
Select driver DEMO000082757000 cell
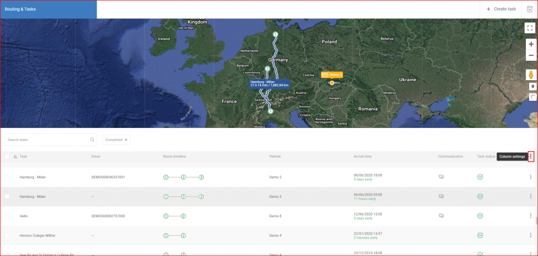(x=108, y=216)
